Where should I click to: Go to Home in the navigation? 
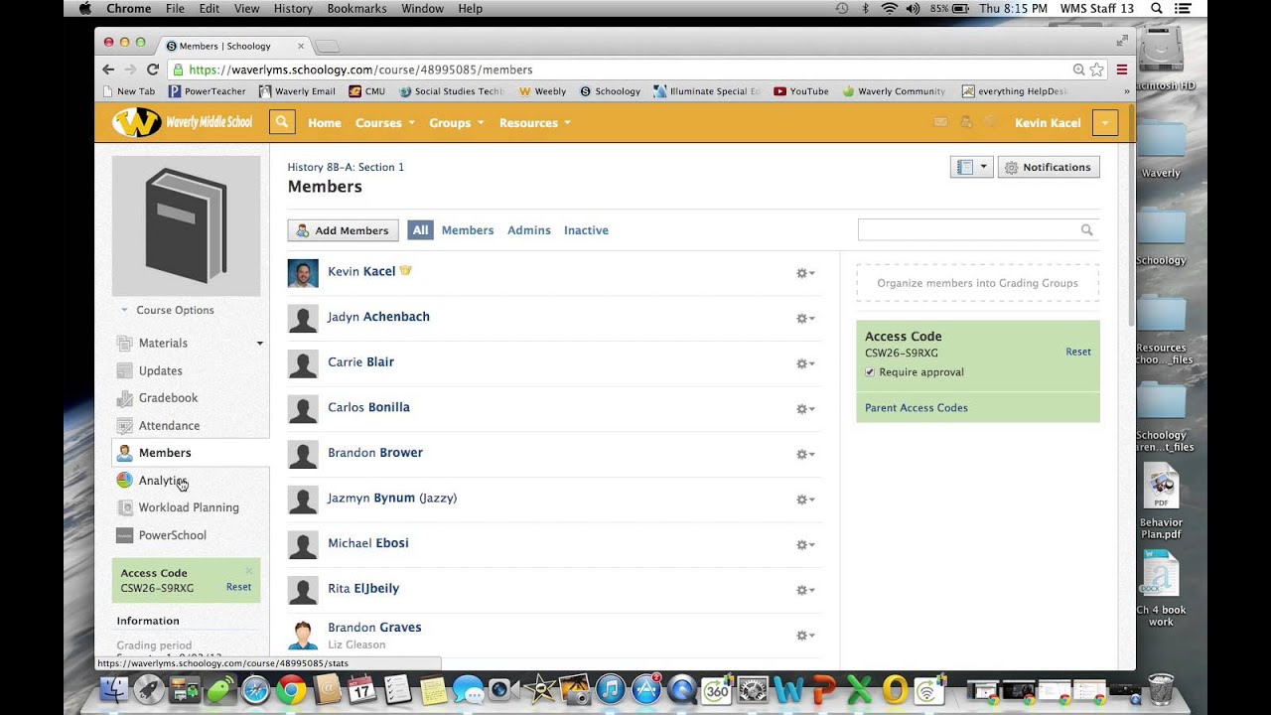325,123
